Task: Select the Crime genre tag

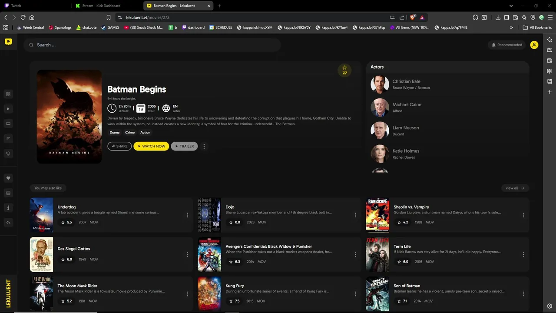Action: pos(130,133)
